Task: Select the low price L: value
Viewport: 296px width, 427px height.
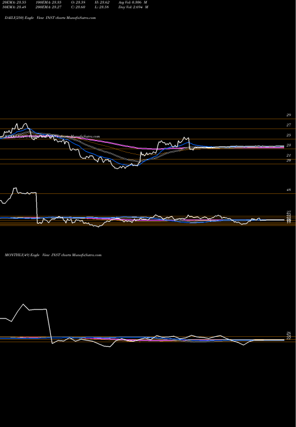Action: click(102, 7)
